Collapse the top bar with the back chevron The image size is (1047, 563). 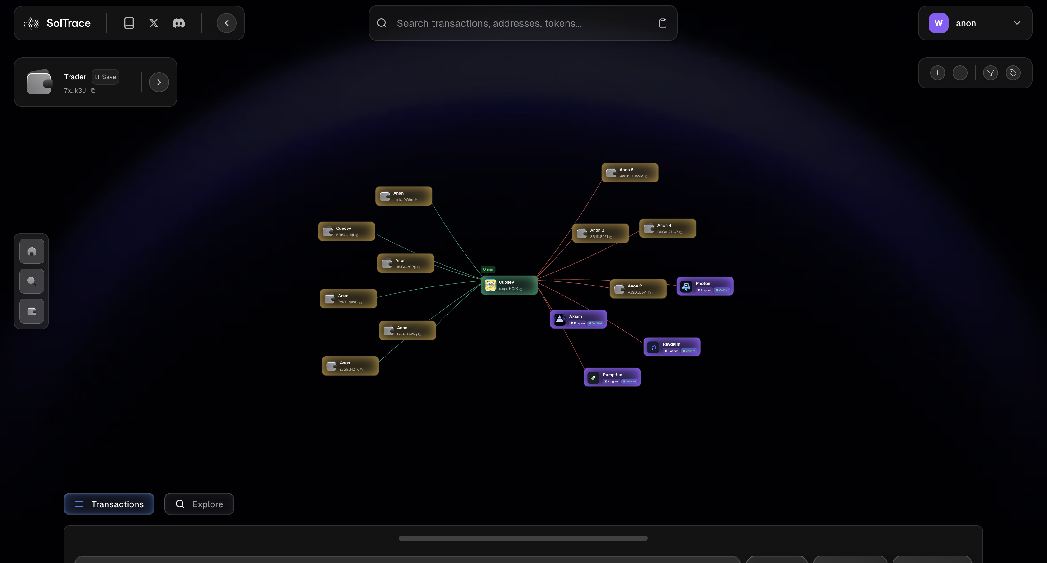click(x=226, y=23)
